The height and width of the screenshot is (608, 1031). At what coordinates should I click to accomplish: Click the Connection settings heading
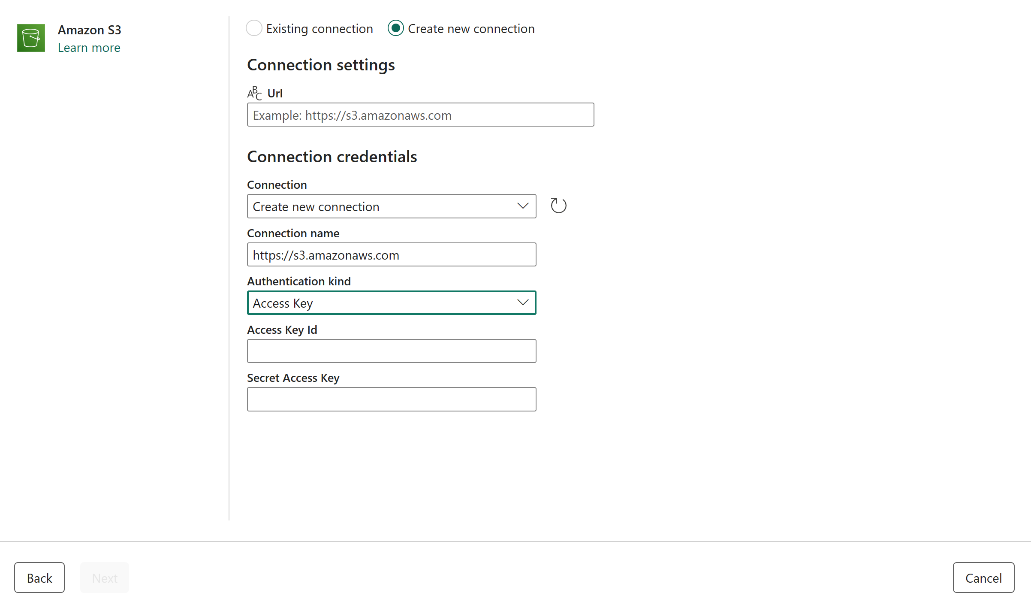pos(321,65)
